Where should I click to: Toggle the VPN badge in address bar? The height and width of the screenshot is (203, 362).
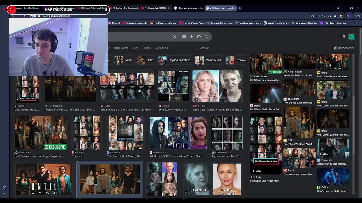[33, 16]
